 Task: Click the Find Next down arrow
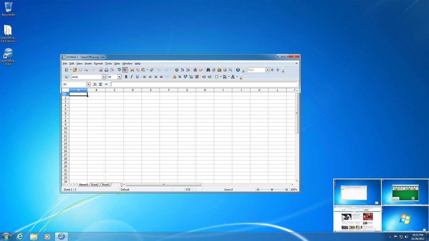click(x=272, y=70)
